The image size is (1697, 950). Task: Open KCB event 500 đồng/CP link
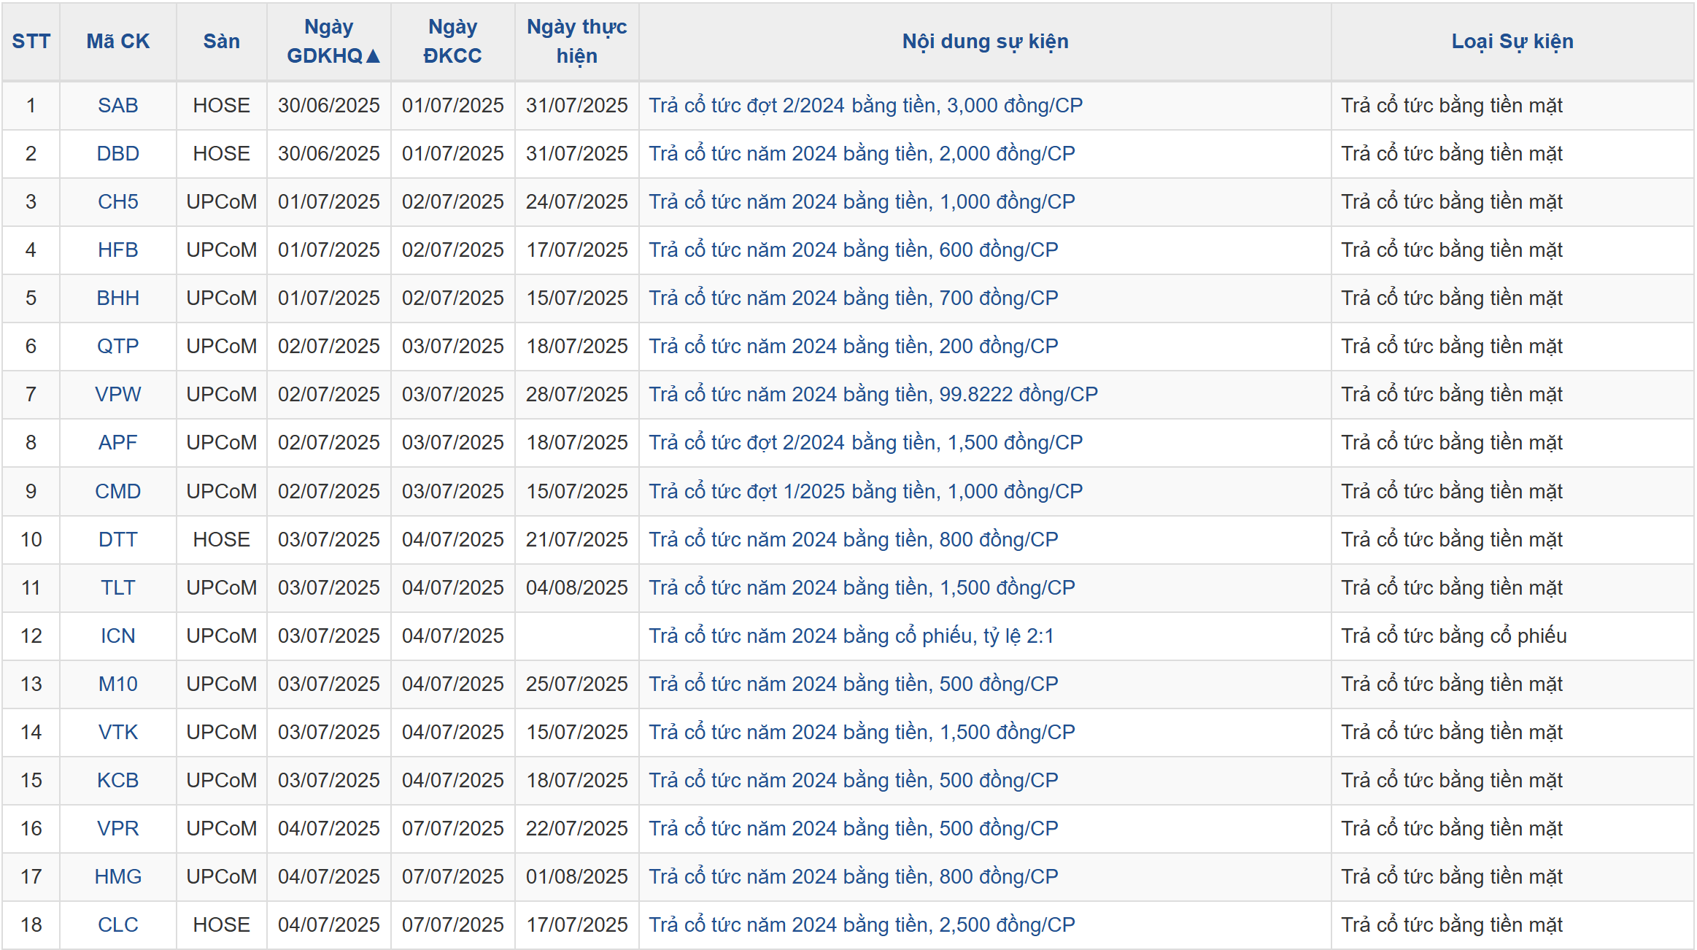point(853,781)
